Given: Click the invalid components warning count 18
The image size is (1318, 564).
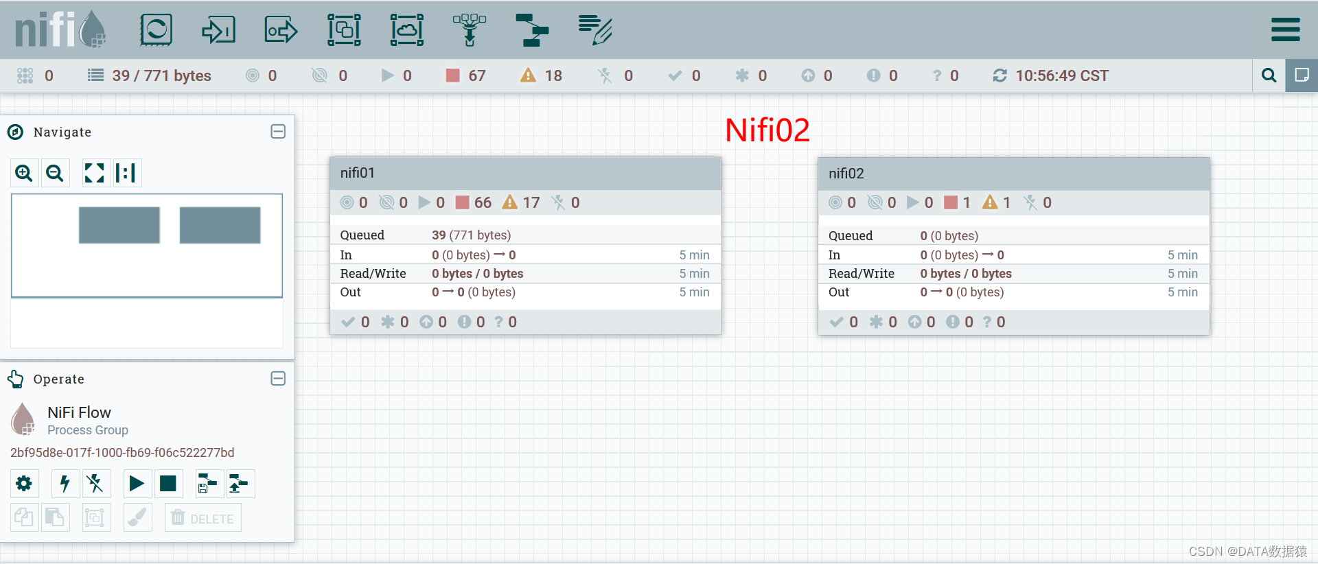Looking at the screenshot, I should click(553, 75).
